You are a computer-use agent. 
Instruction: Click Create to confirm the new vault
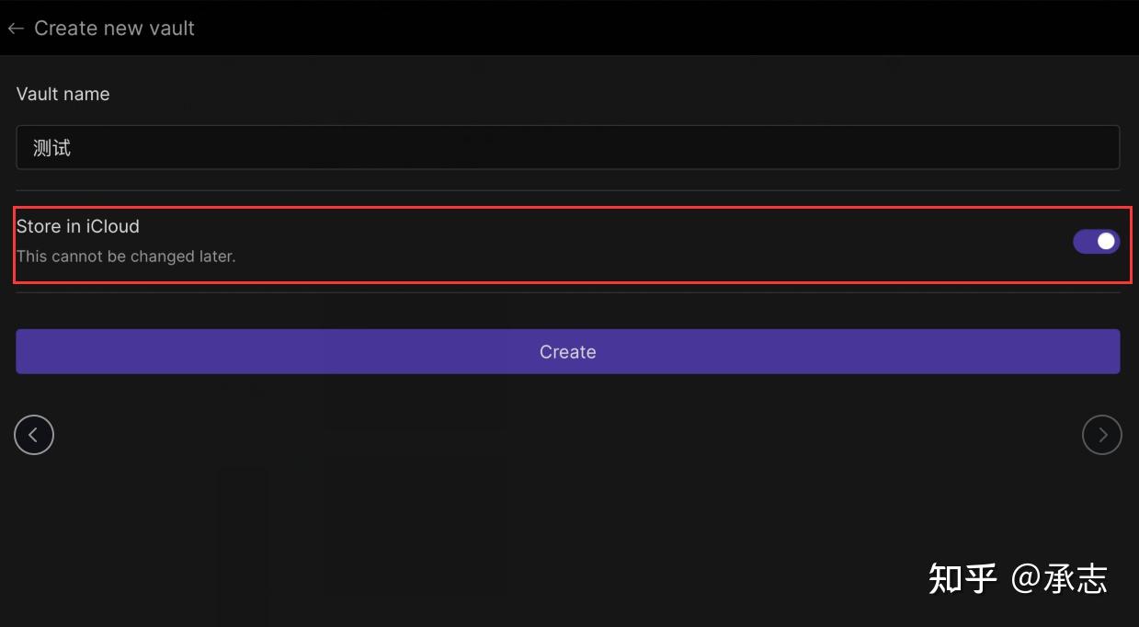[568, 351]
